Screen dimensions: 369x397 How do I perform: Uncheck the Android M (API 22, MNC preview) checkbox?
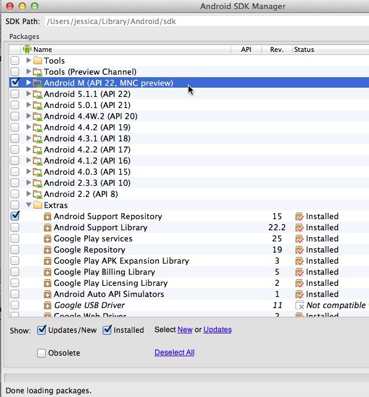[x=15, y=83]
